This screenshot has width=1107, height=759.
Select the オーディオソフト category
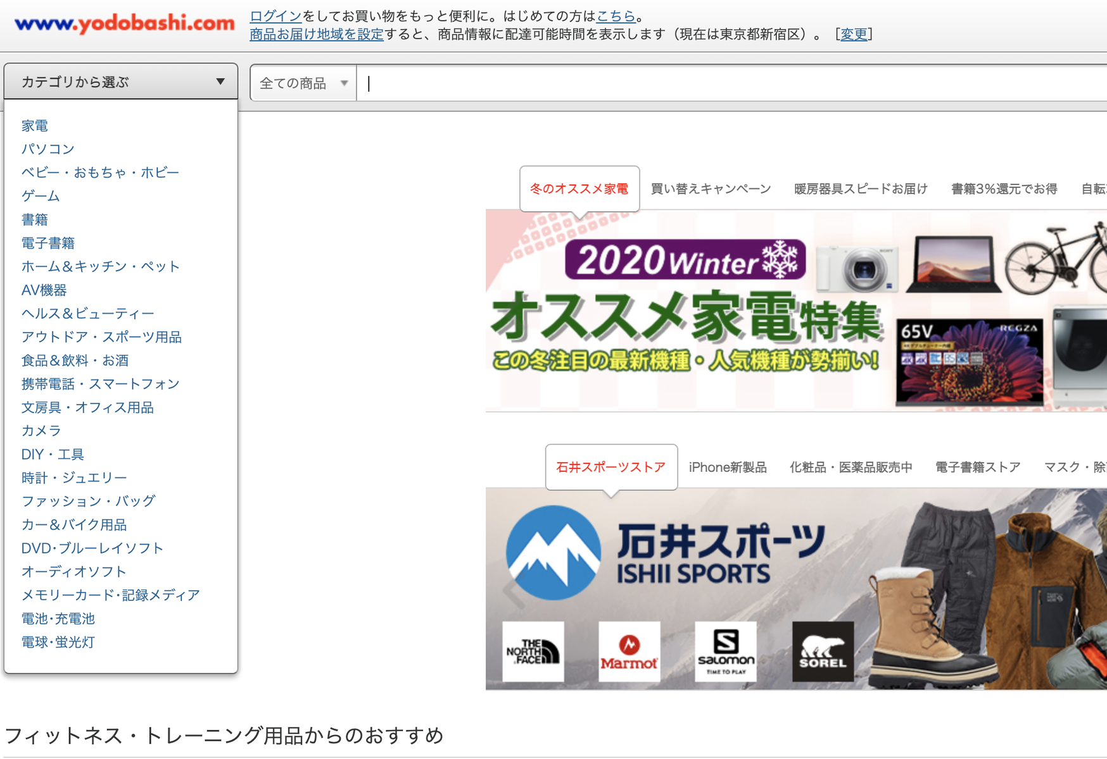74,572
